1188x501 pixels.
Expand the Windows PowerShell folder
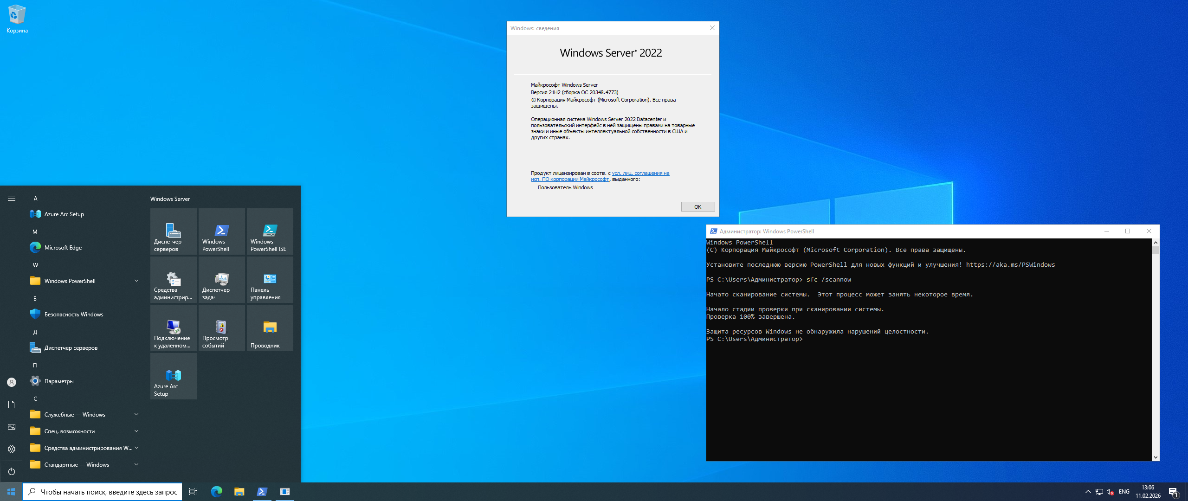[84, 281]
